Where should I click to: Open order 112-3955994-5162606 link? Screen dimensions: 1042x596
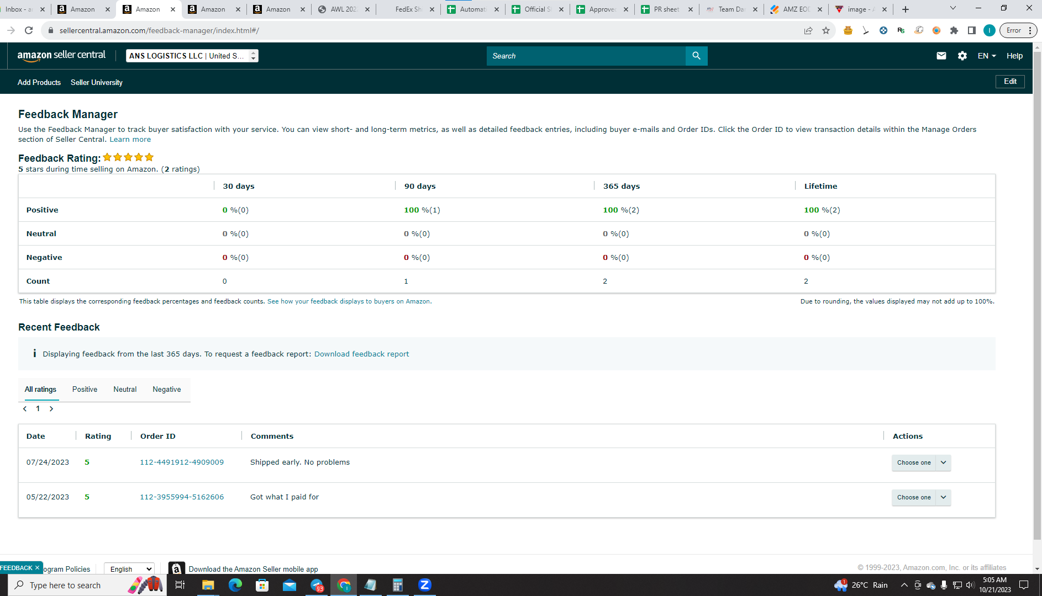coord(182,497)
